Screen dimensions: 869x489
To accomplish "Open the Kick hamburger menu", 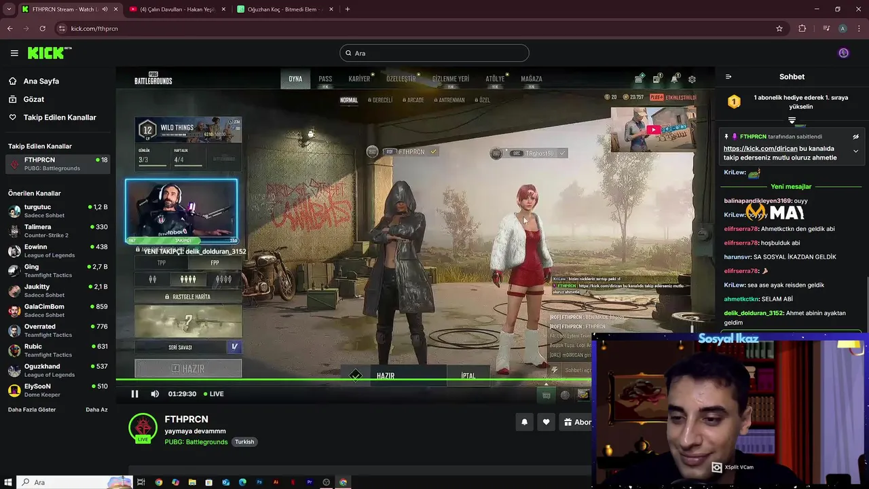I will [14, 53].
